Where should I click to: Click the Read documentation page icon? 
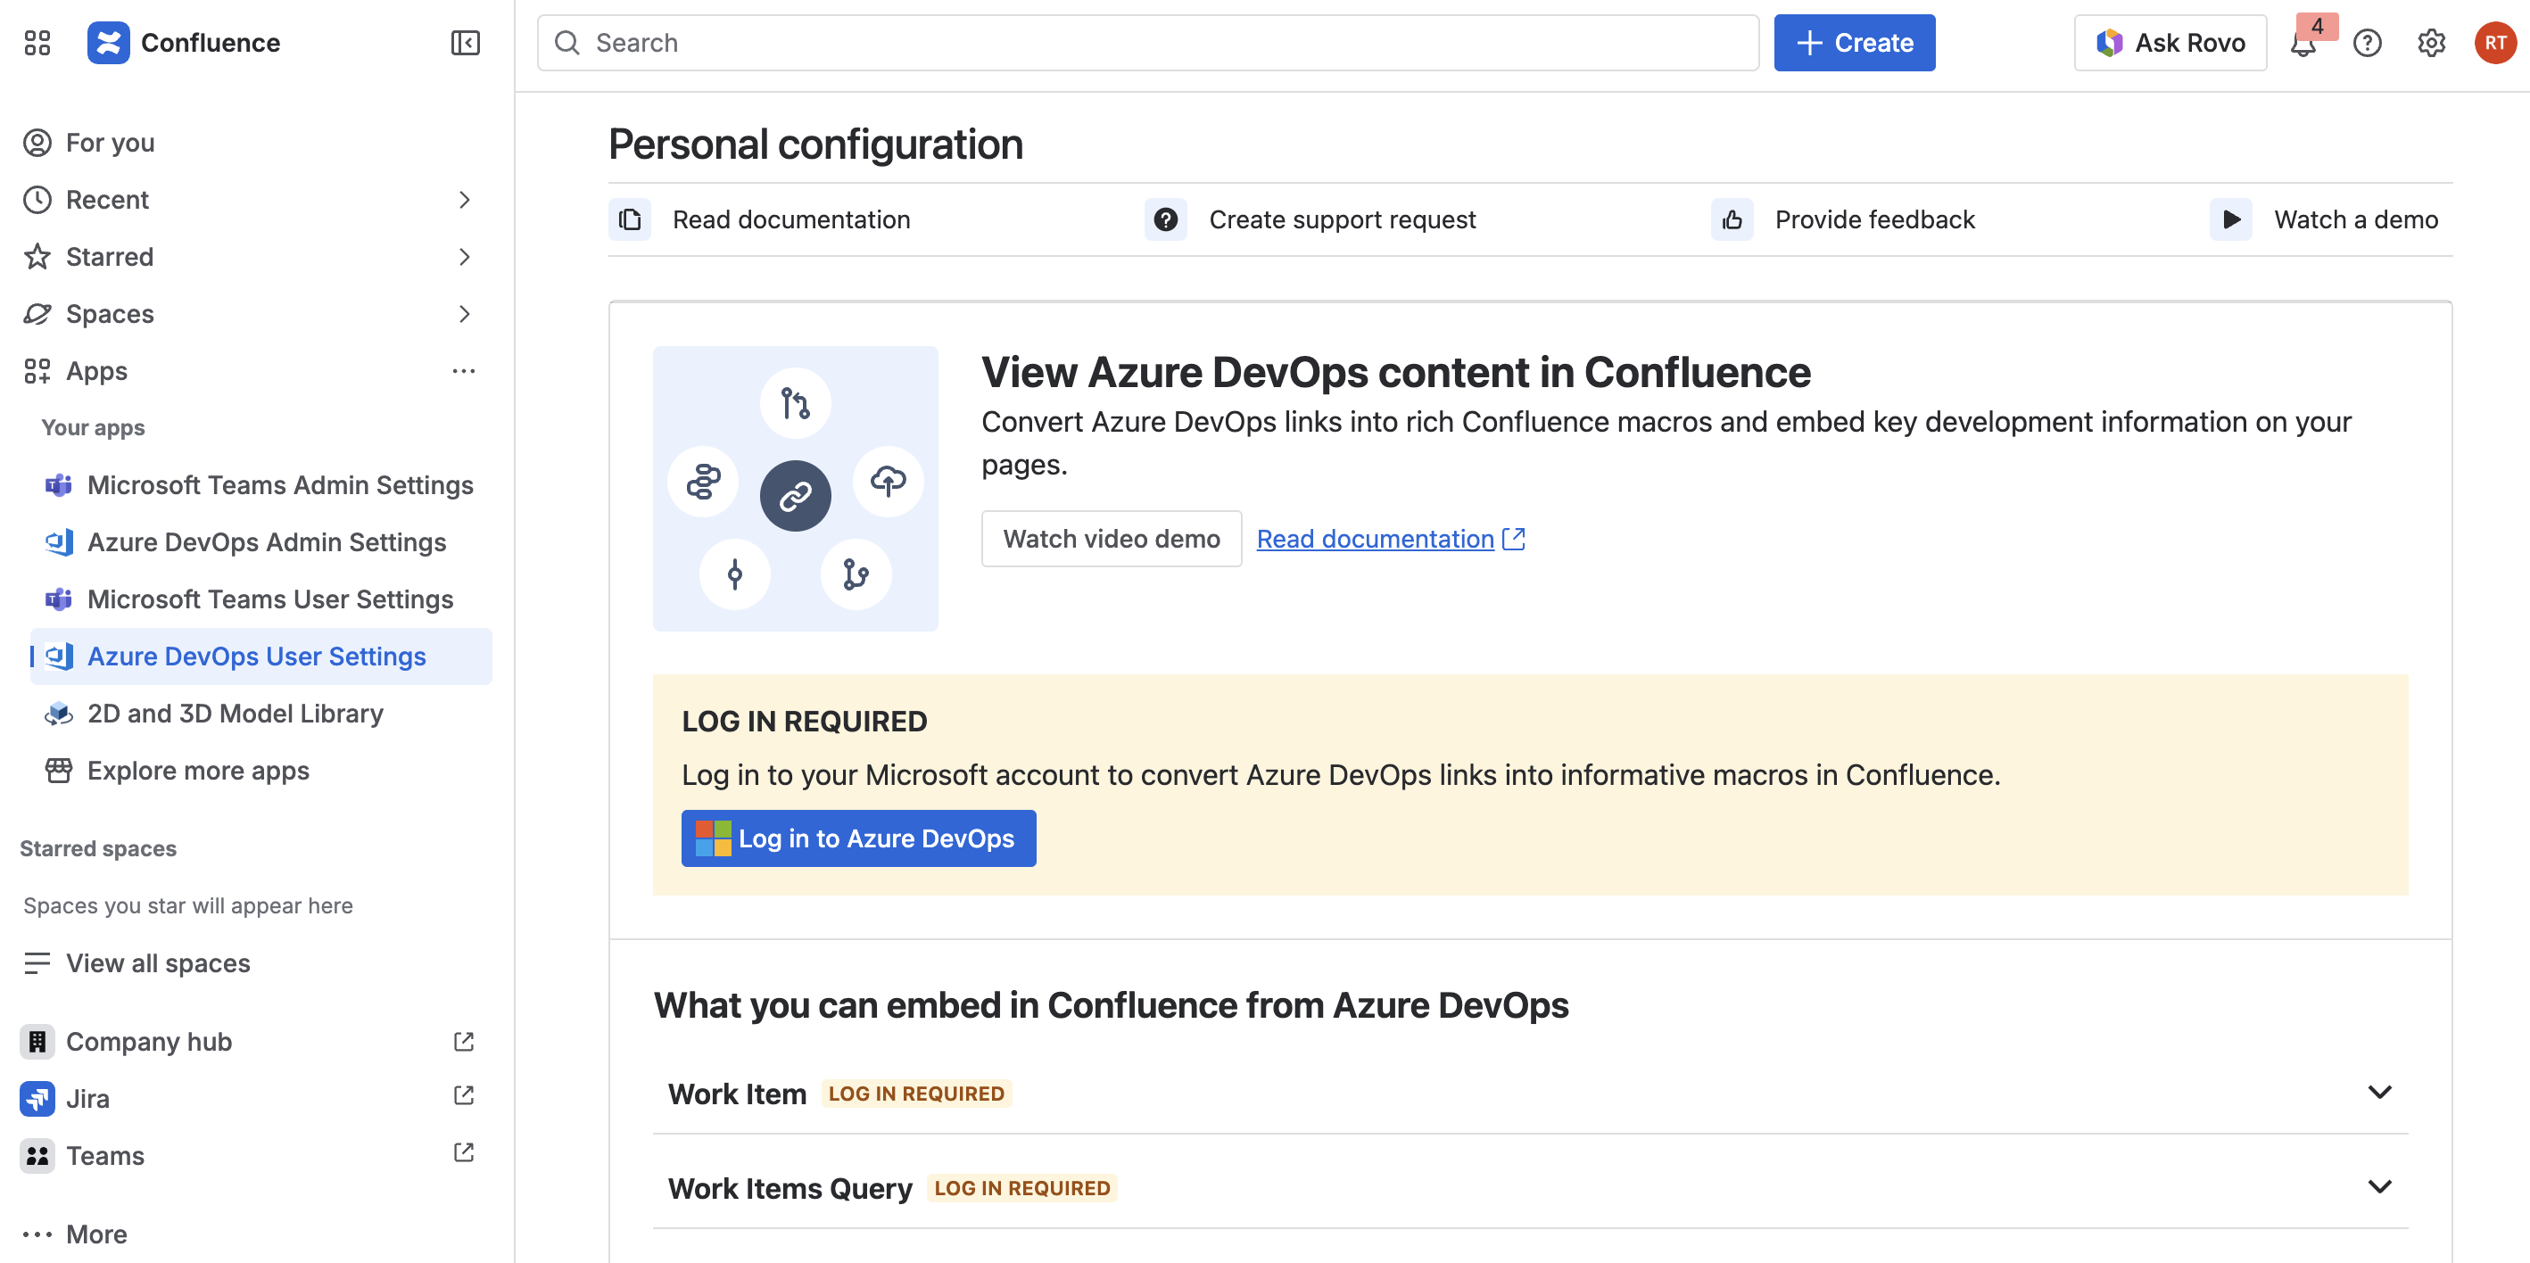pyautogui.click(x=630, y=219)
